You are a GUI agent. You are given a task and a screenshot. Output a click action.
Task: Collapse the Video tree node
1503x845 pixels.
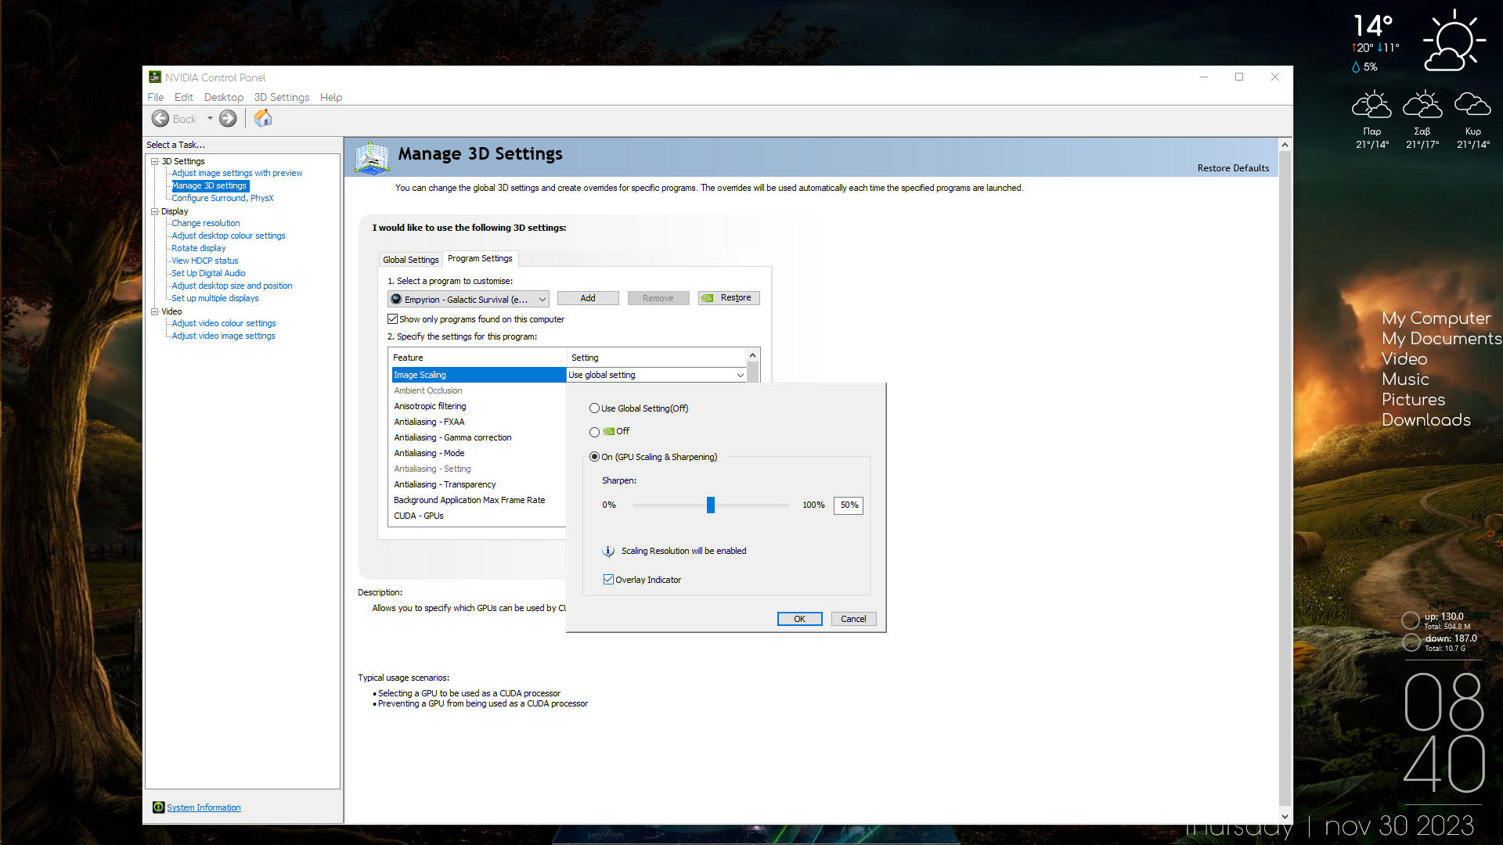[x=155, y=311]
